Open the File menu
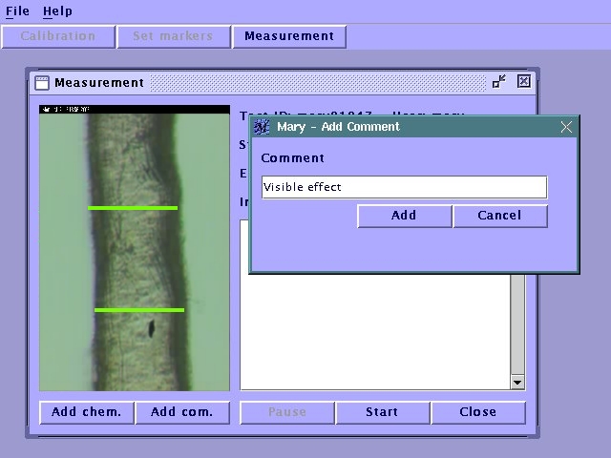This screenshot has height=458, width=611. click(x=17, y=11)
